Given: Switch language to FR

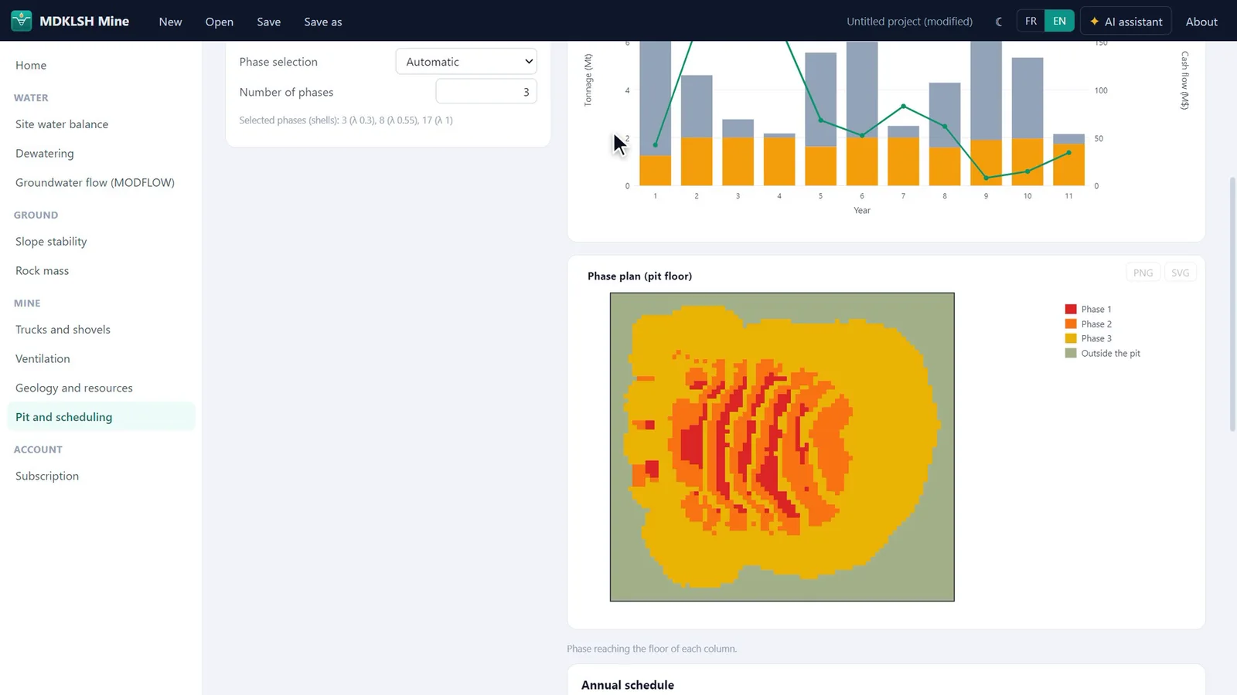Looking at the screenshot, I should pyautogui.click(x=1031, y=21).
